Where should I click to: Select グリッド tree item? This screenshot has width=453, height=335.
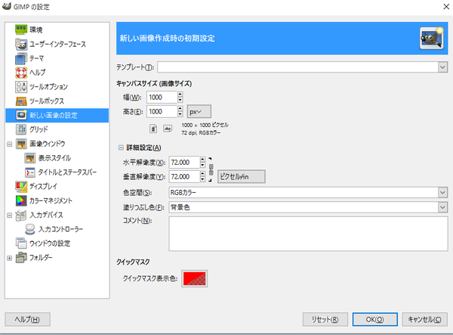click(39, 129)
